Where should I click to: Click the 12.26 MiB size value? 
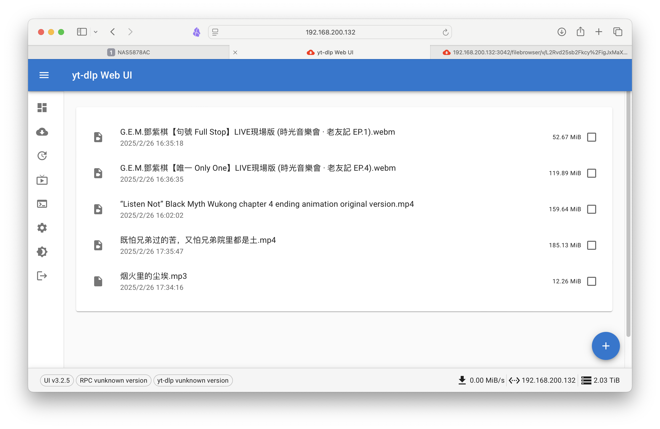pos(567,281)
